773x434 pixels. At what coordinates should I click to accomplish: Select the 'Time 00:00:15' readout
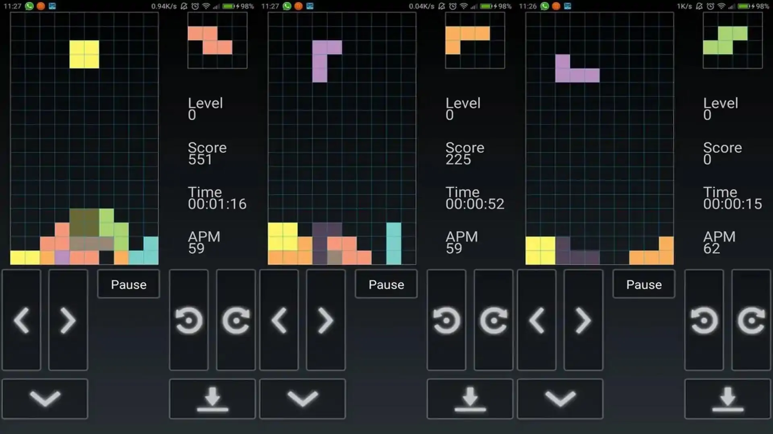732,198
